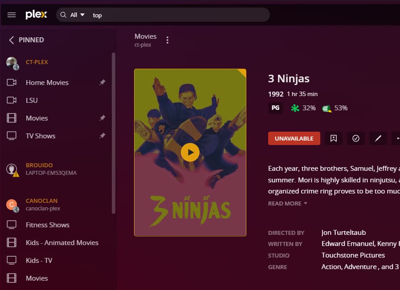Click the ct-plex breadcrumb subtitle
The height and width of the screenshot is (290, 400).
(x=143, y=45)
